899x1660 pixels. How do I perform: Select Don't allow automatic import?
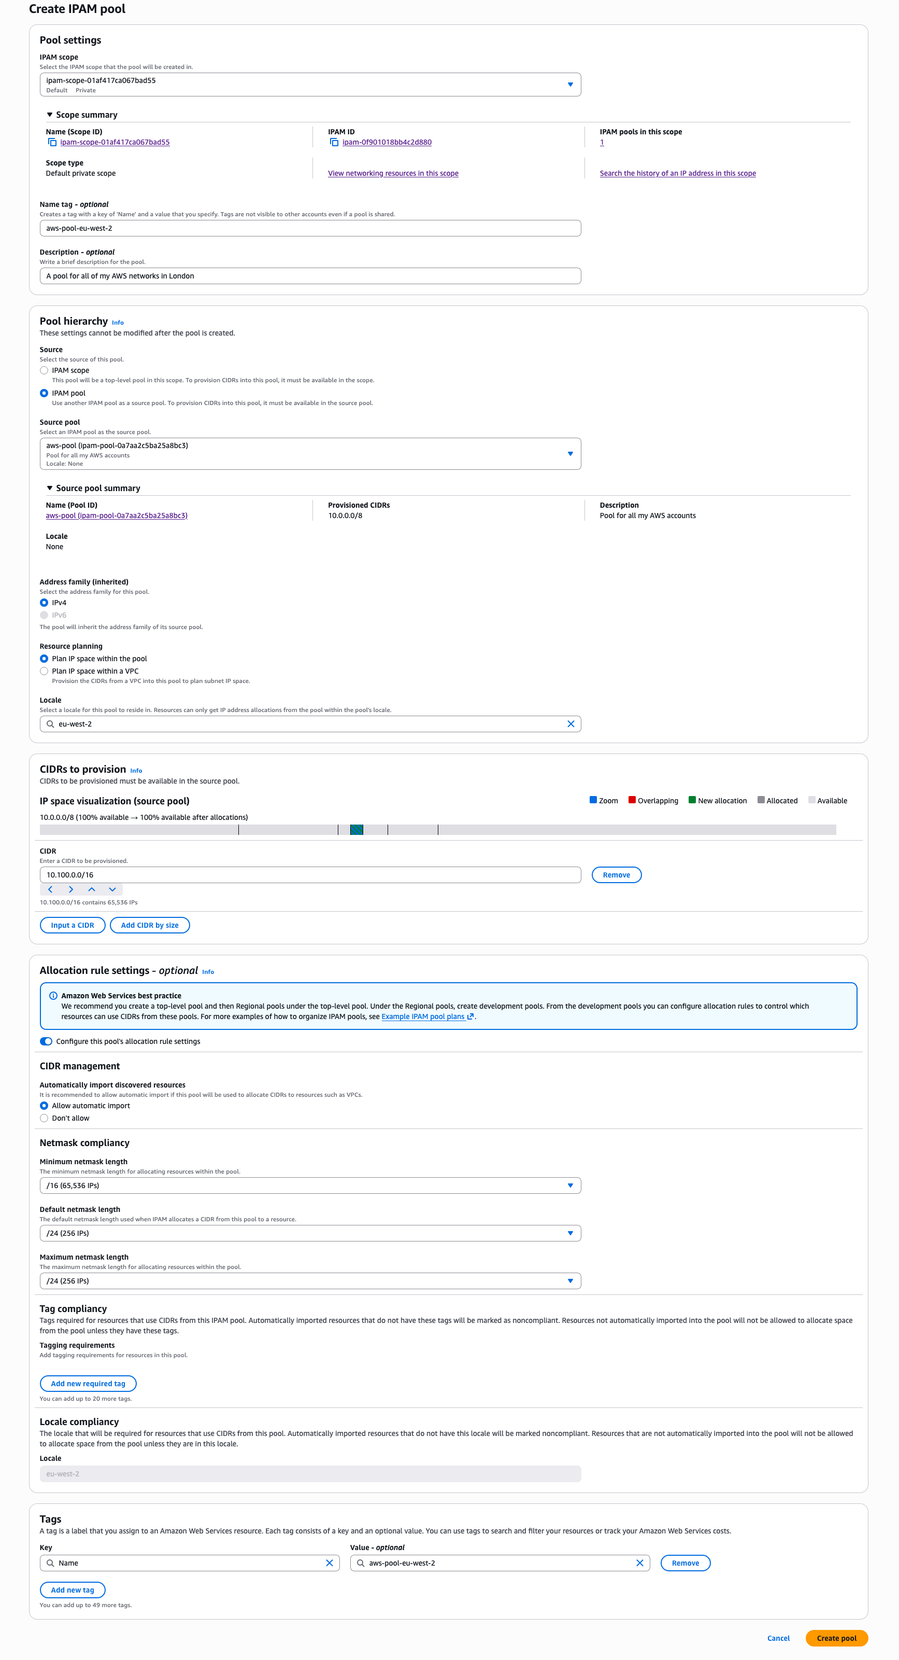(44, 1118)
